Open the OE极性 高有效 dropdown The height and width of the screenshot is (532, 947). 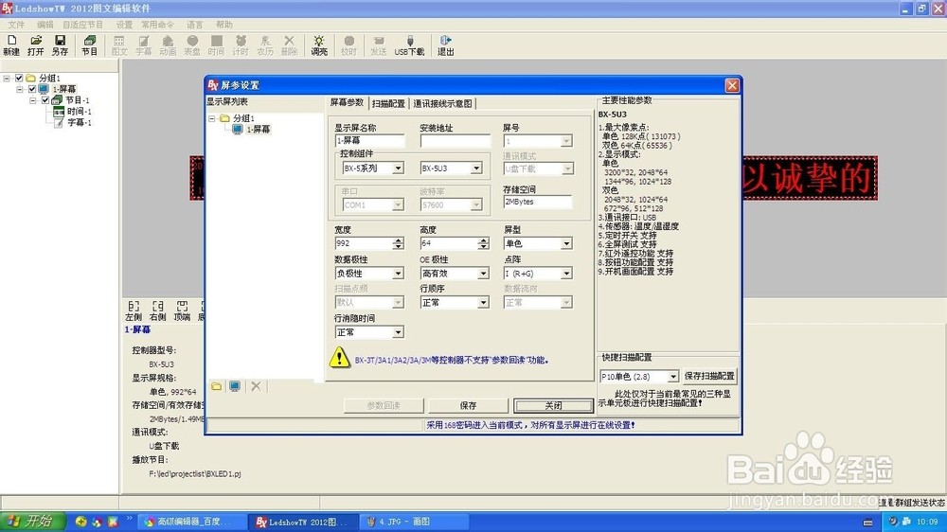click(x=483, y=274)
